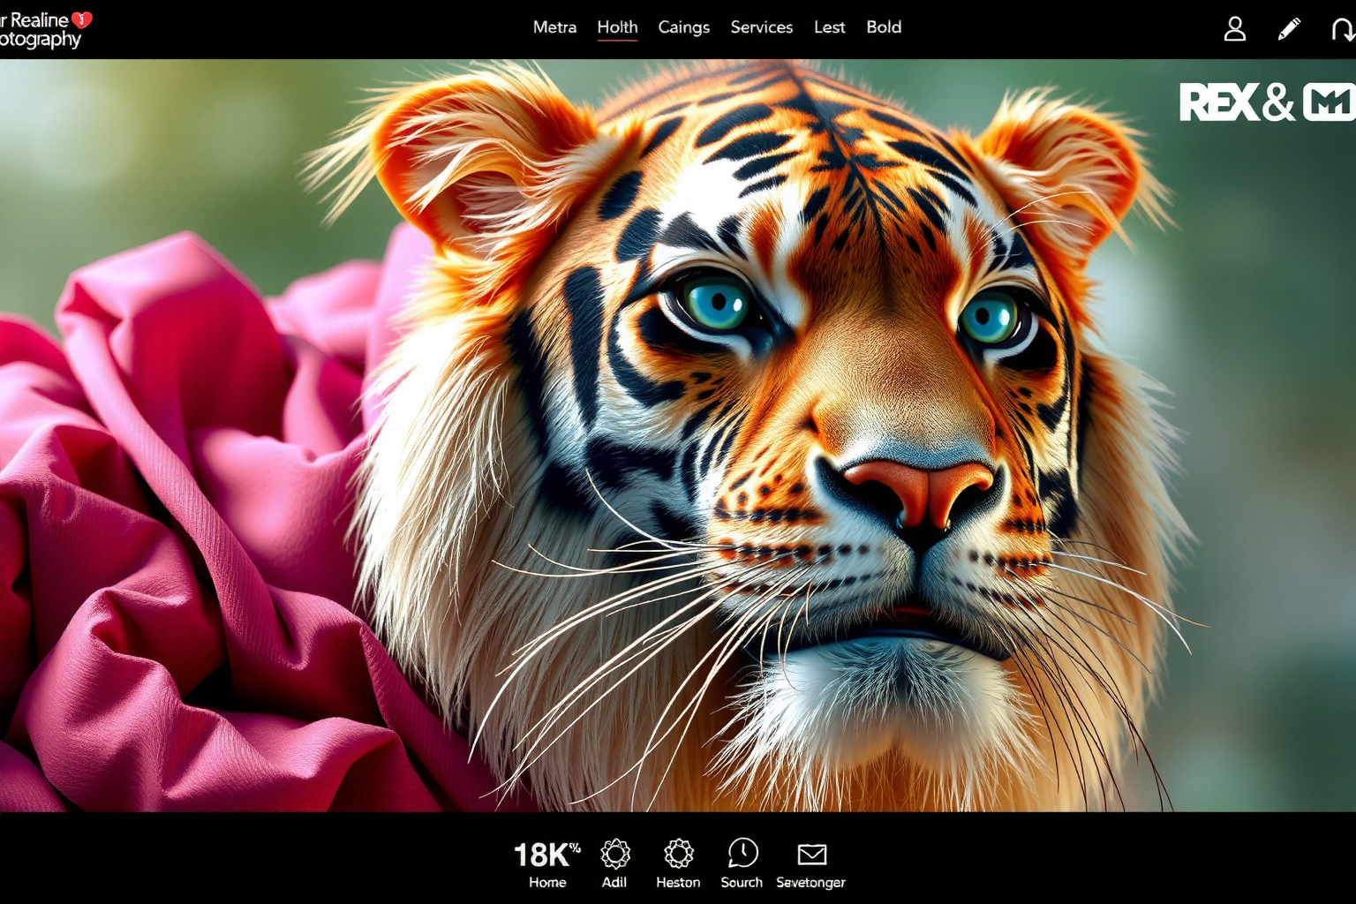Viewport: 1356px width, 904px height.
Task: Click the Bold menu item
Action: coord(884,27)
